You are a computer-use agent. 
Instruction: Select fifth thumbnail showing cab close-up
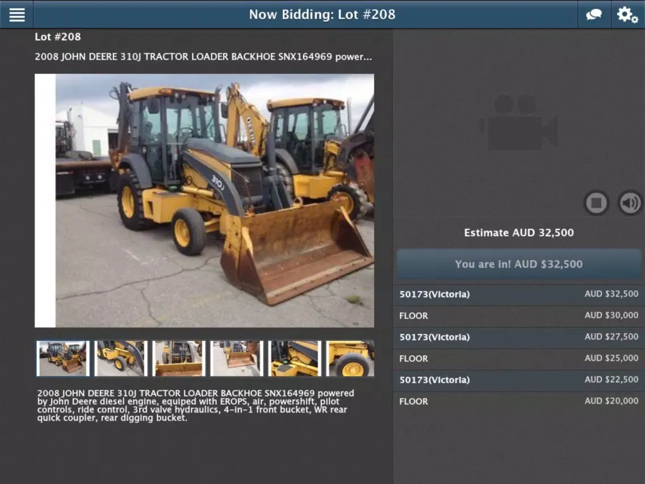point(295,358)
